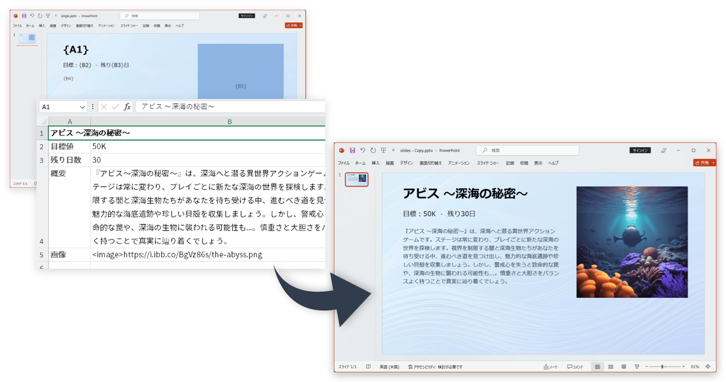The image size is (726, 382).
Task: Click Save icon in slides - Copy.pptx window
Action: point(353,150)
